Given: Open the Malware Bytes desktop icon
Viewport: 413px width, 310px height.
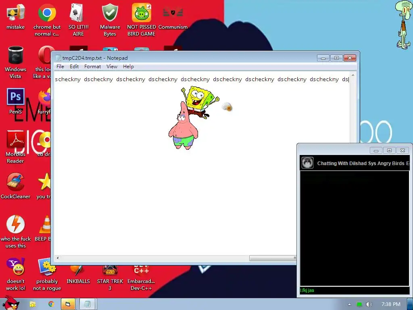Looking at the screenshot, I should tap(110, 20).
